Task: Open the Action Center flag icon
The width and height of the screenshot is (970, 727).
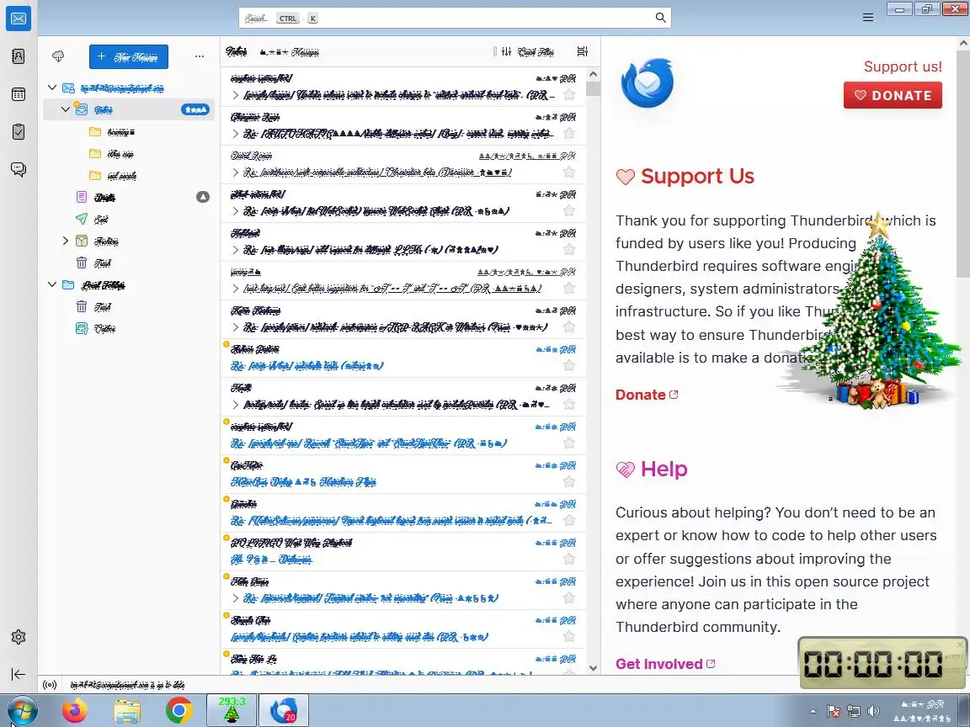Action: point(834,711)
